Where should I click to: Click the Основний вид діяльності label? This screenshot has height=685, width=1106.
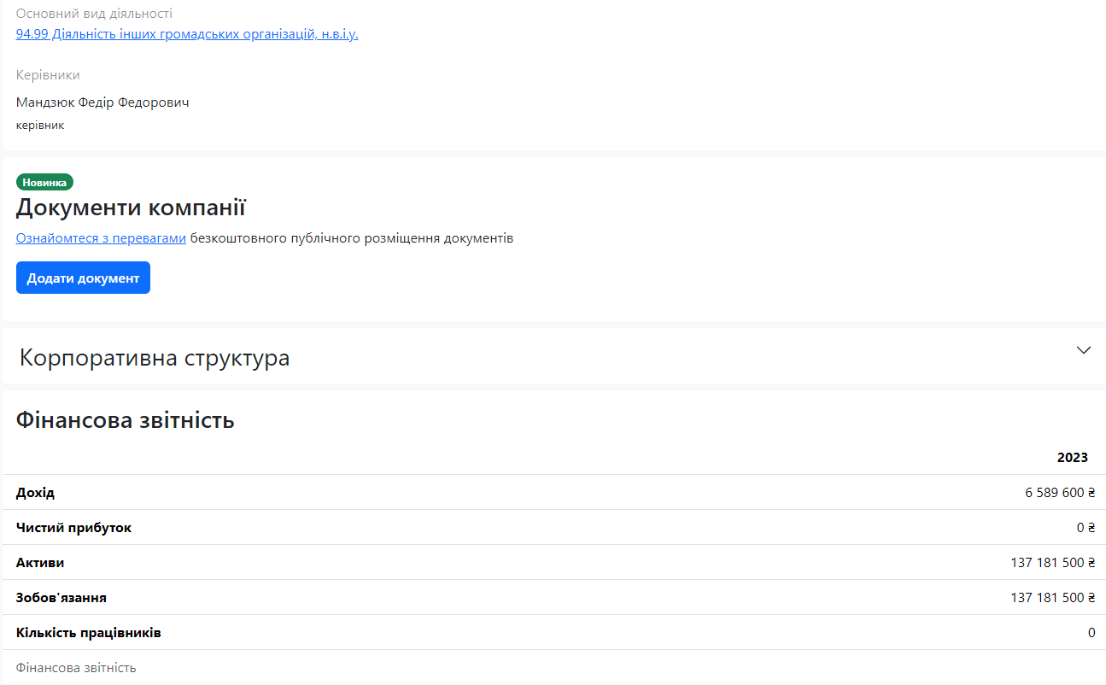(x=94, y=14)
